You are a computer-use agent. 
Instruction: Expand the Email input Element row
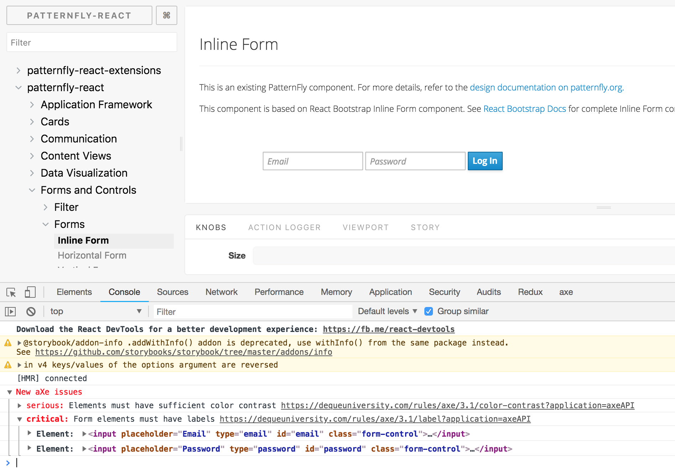tap(30, 433)
